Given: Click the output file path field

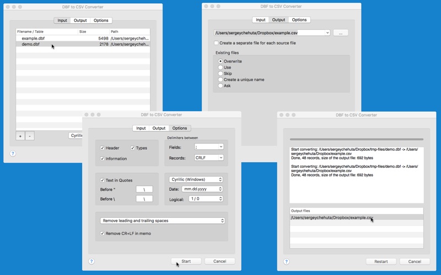Looking at the screenshot, I should coord(270,33).
